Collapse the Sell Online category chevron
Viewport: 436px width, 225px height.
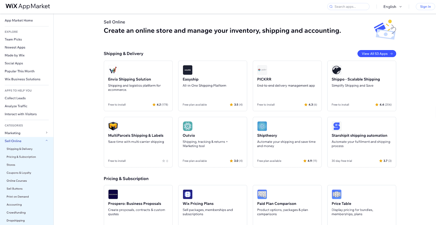47,141
